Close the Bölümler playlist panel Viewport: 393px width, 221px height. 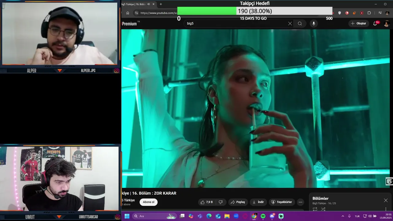click(x=386, y=200)
